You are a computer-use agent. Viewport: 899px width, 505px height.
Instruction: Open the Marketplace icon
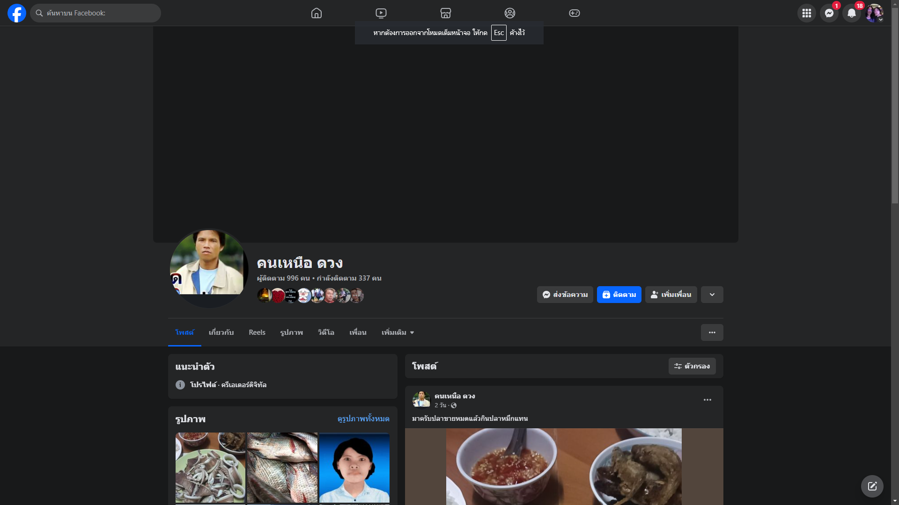pos(446,13)
